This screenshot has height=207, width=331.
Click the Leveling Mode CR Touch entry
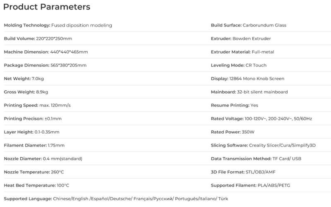click(x=239, y=65)
